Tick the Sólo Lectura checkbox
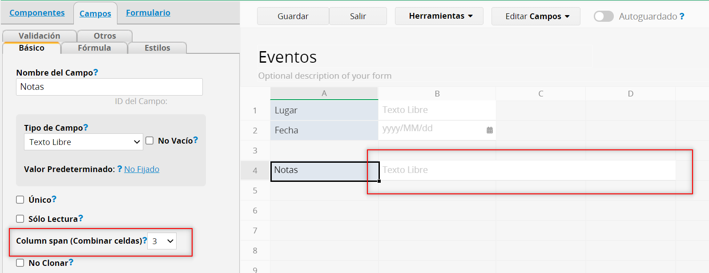This screenshot has width=709, height=273. click(20, 219)
